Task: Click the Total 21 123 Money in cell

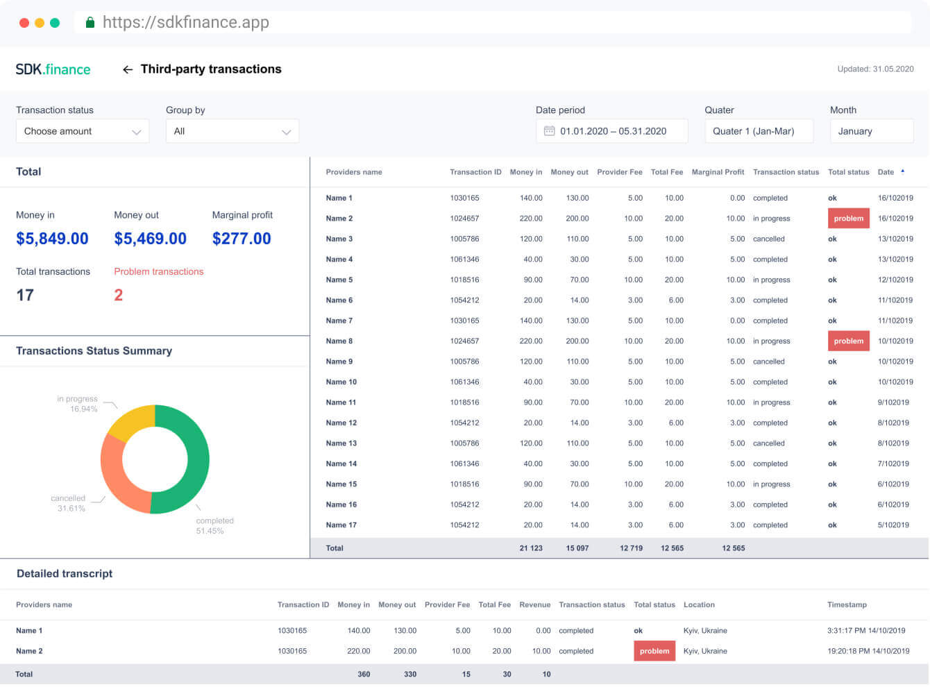Action: point(531,548)
